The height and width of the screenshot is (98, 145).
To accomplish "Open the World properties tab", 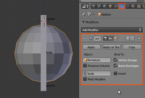I will [x=105, y=6].
